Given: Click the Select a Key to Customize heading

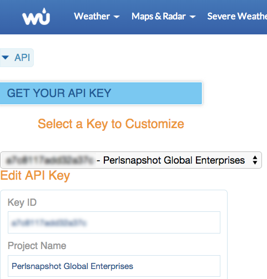Looking at the screenshot, I should [x=111, y=124].
